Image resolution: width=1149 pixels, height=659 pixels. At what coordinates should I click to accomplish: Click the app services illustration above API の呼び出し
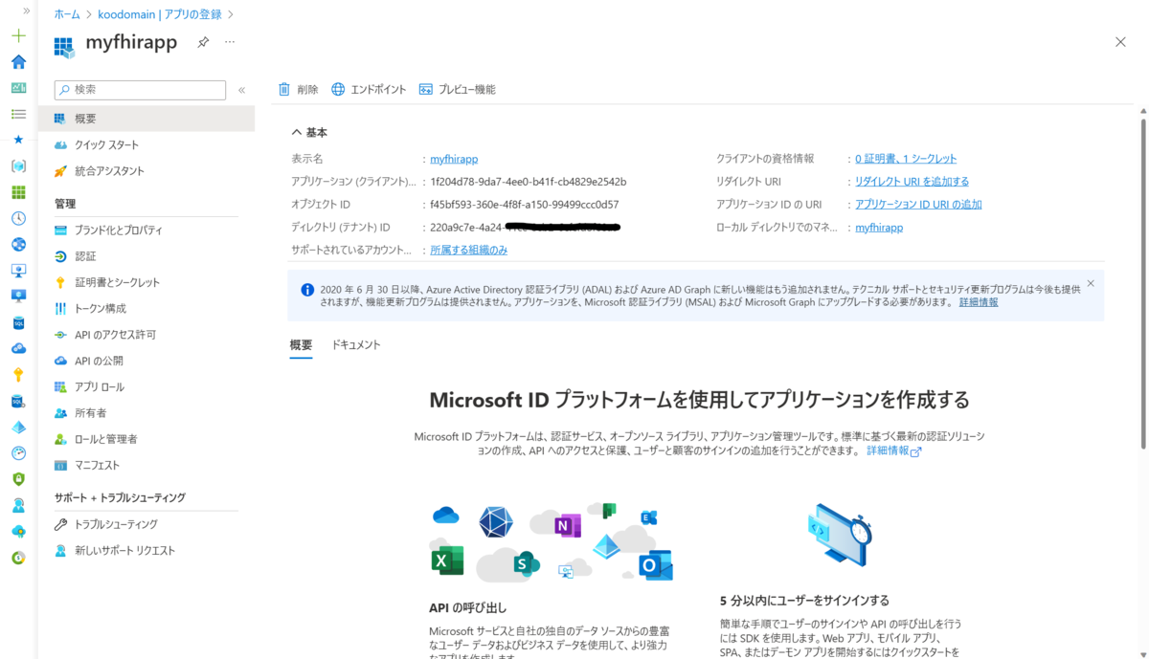[552, 540]
